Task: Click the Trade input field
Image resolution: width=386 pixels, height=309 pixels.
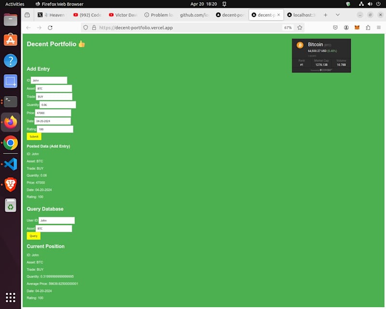Action: click(54, 97)
